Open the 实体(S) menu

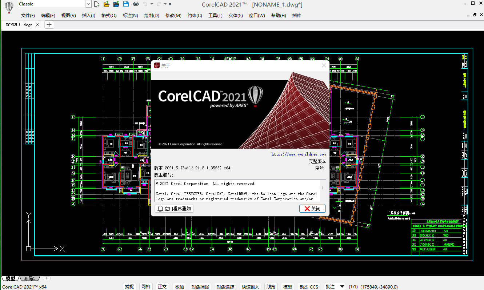[x=236, y=16]
